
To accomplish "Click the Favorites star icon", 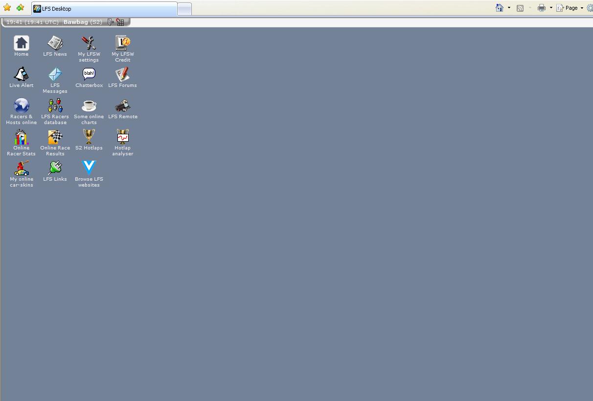I will pos(7,8).
